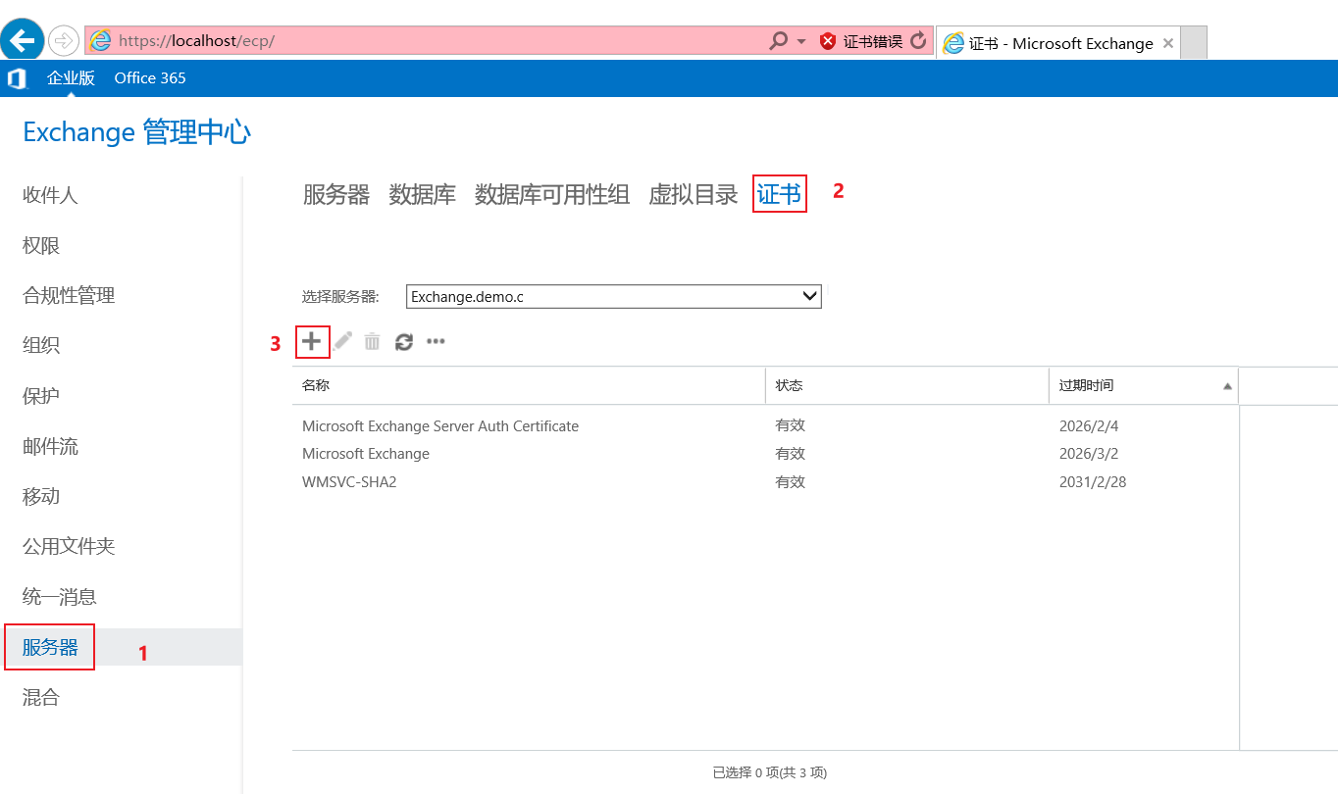This screenshot has width=1338, height=794.
Task: Open a new blank browser tab
Action: 1194,43
